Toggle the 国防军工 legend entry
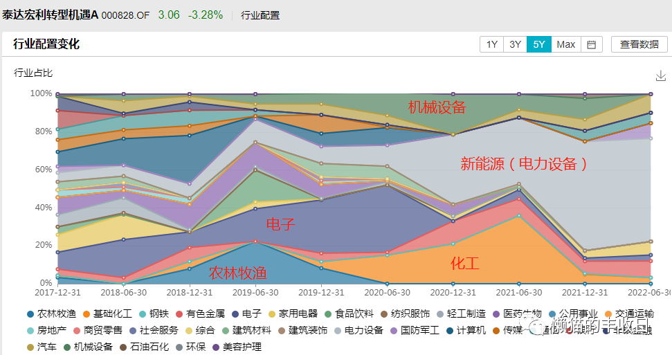 click(x=415, y=330)
